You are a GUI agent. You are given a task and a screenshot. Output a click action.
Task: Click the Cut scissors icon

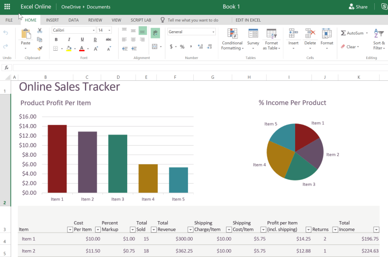coord(40,31)
